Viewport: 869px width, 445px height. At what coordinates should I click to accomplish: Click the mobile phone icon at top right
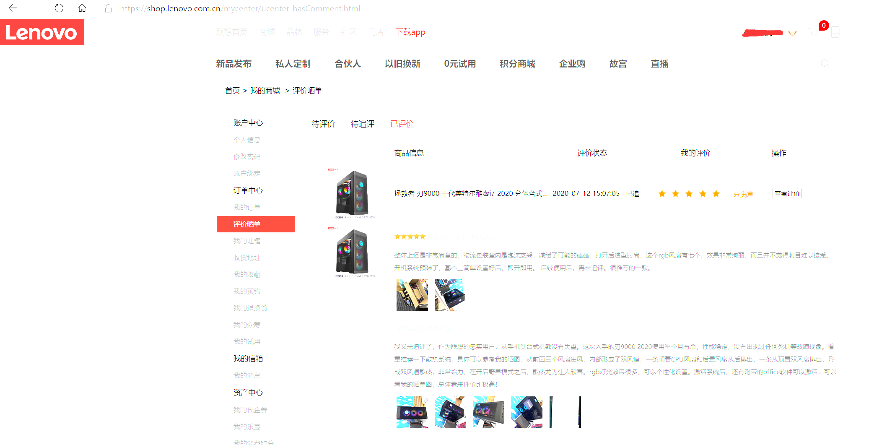pyautogui.click(x=835, y=32)
